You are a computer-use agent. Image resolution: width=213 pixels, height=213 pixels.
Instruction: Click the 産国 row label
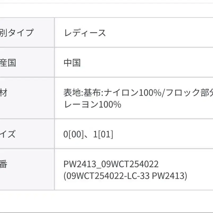(x=8, y=63)
